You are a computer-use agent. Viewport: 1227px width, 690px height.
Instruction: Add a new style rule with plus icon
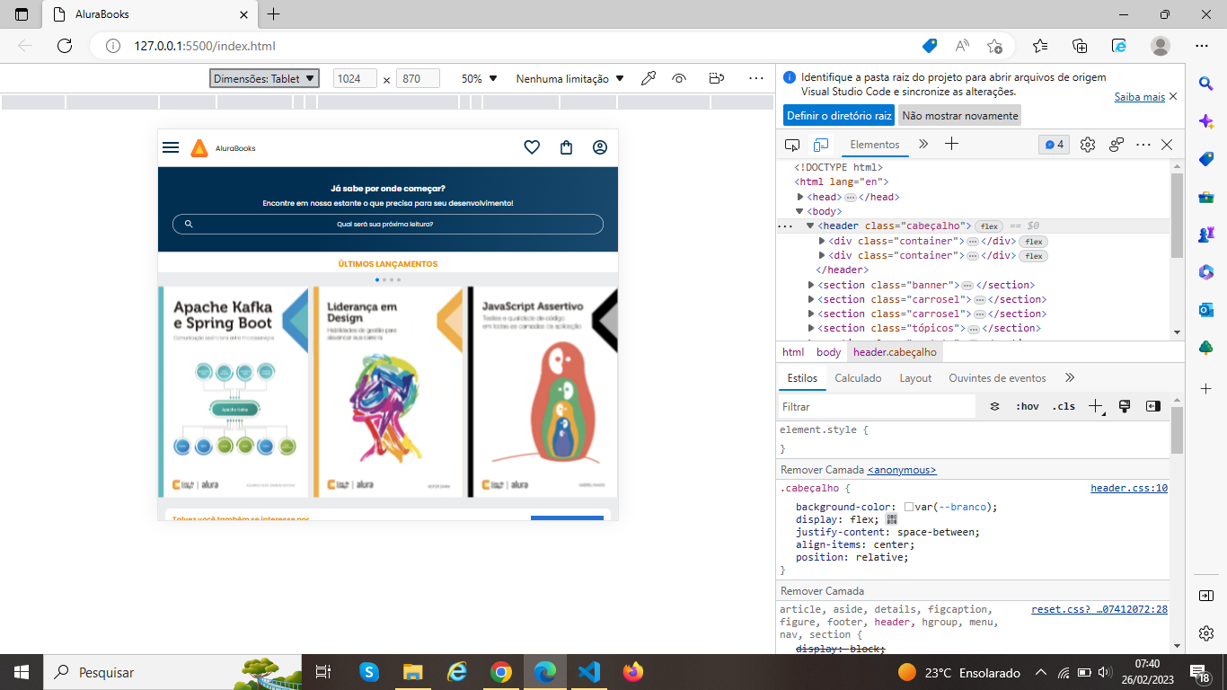tap(1095, 406)
